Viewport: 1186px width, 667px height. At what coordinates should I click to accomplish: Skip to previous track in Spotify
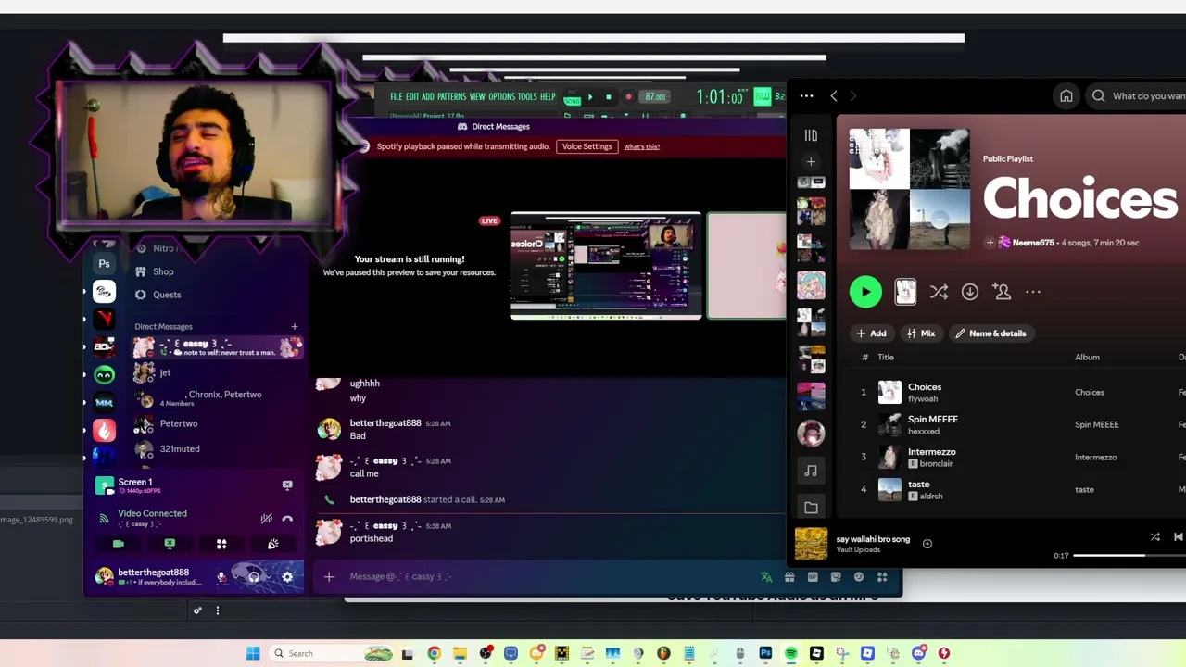pyautogui.click(x=1178, y=537)
